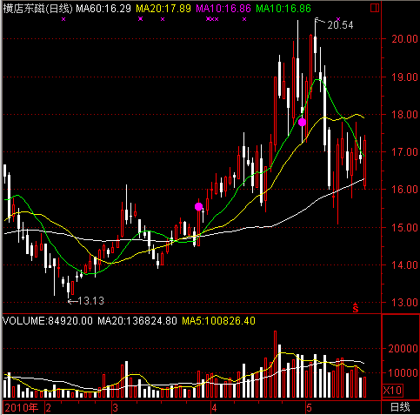Screen dimensions: 420x415
Task: Click the 20000 volume axis label
Action: coord(403,349)
